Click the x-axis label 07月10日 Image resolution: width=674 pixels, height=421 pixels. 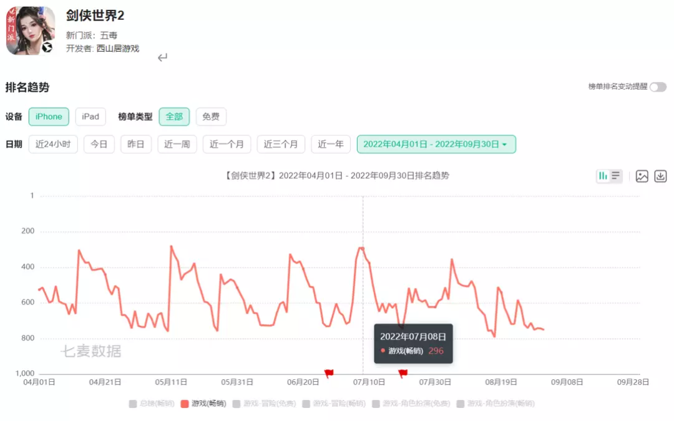point(369,382)
